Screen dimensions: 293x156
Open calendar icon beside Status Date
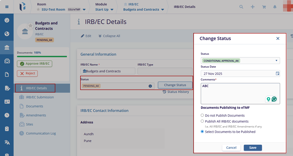pos(277,73)
